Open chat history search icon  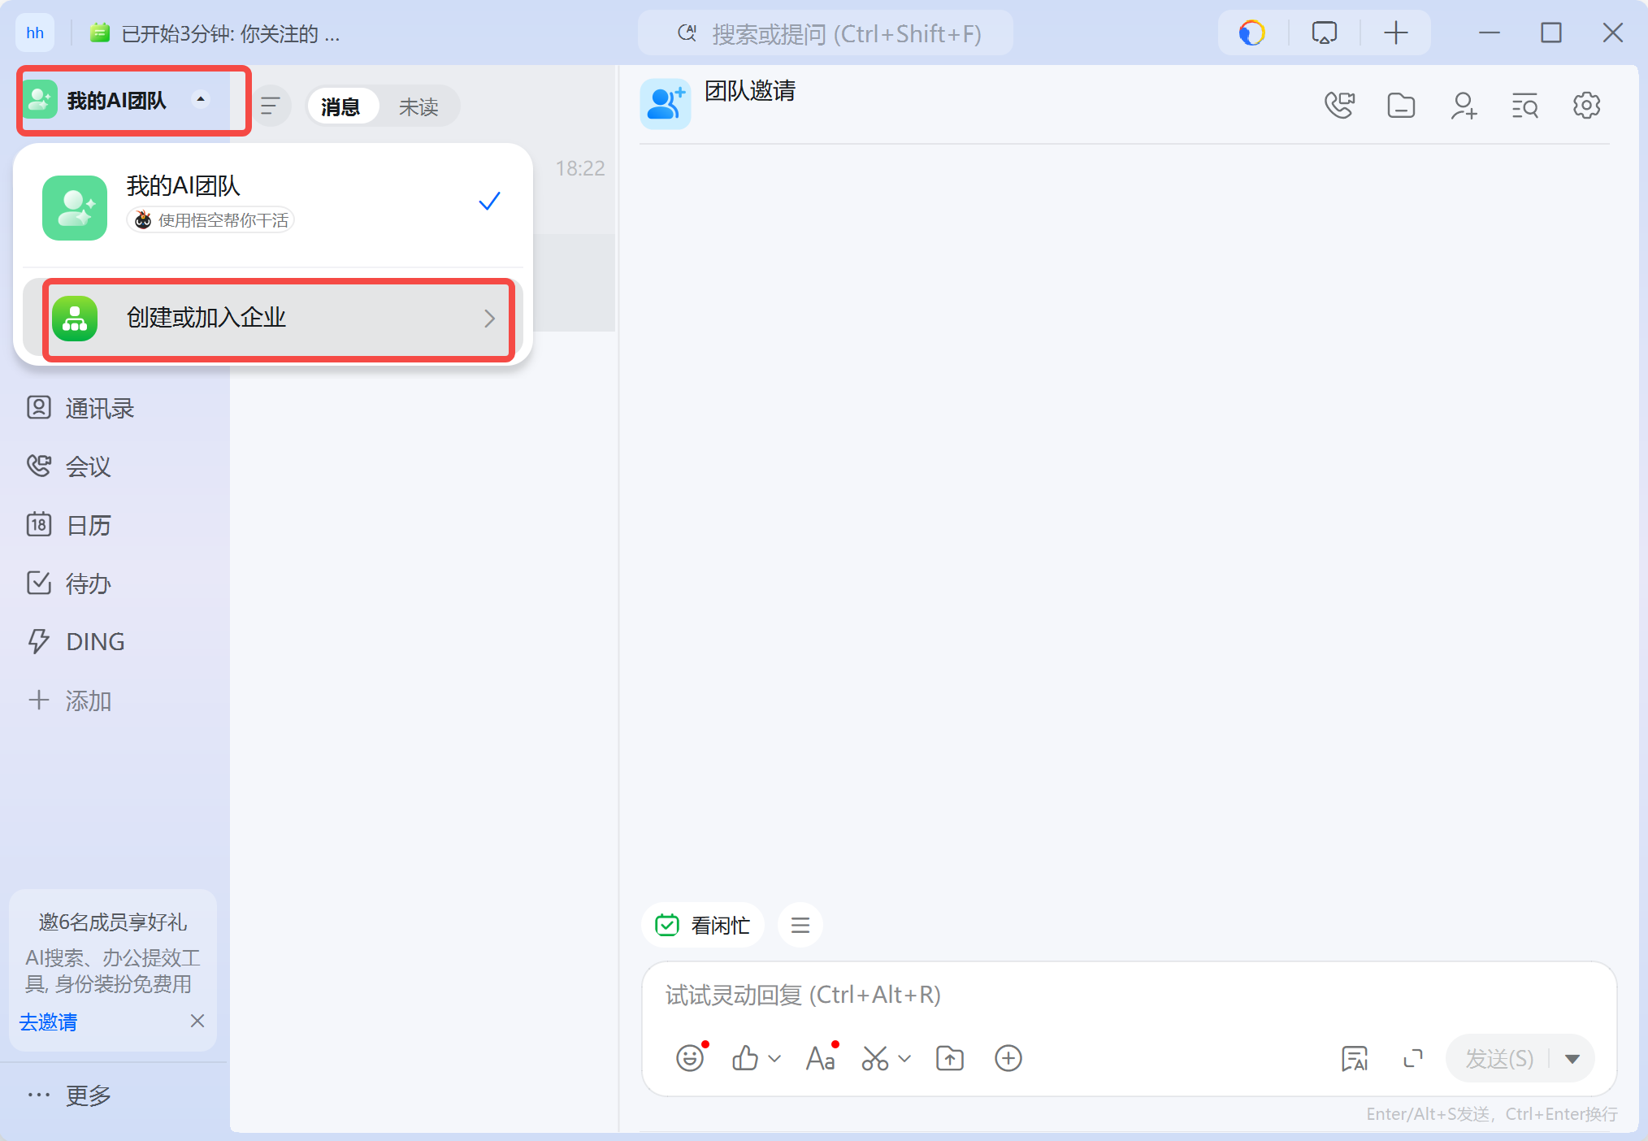point(1524,106)
